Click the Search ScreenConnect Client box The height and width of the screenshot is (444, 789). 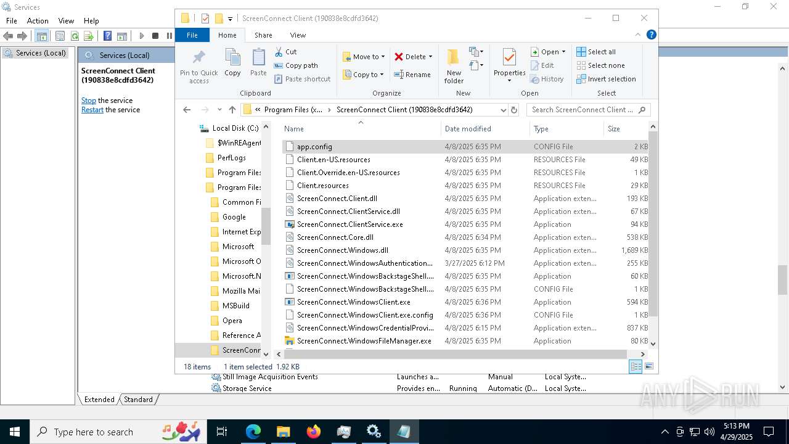pos(589,110)
